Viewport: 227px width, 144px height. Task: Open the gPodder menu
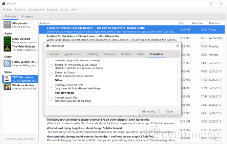tap(7, 9)
